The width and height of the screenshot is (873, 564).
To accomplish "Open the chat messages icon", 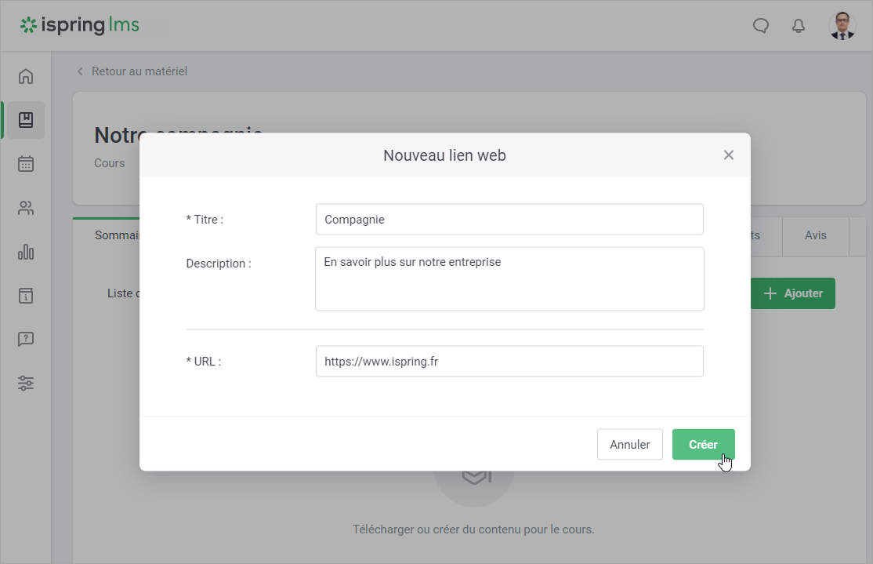I will point(760,26).
